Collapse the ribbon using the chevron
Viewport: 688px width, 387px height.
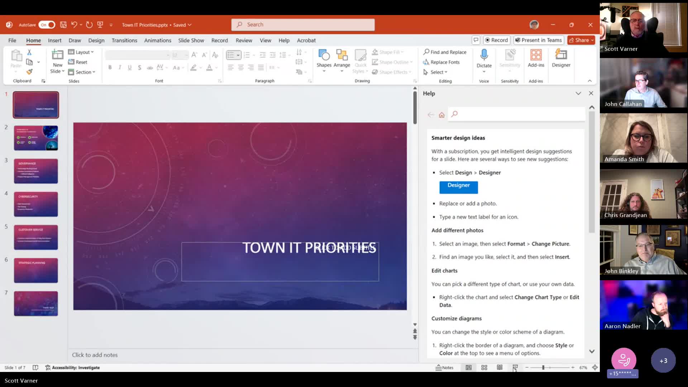click(590, 81)
